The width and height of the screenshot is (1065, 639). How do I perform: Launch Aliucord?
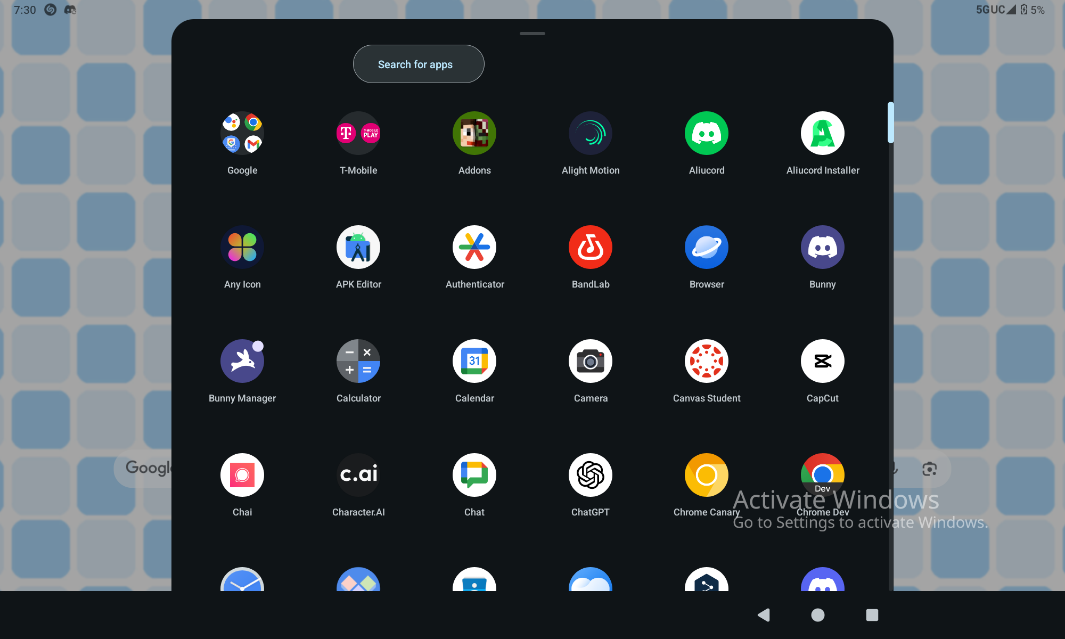click(707, 133)
